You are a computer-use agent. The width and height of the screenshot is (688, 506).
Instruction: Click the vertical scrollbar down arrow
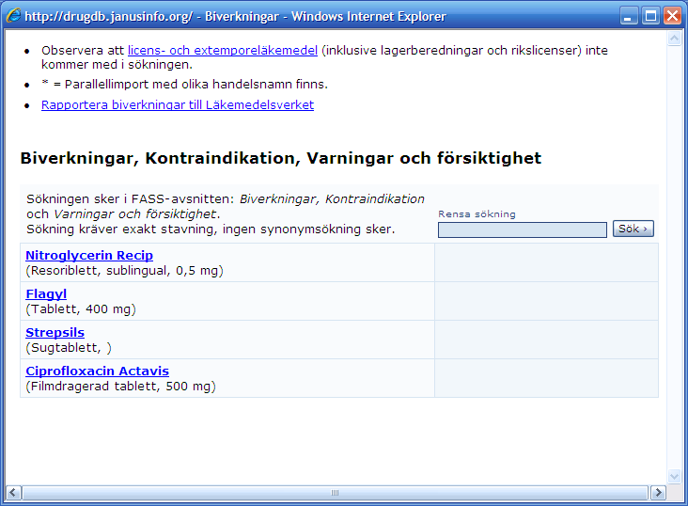tap(675, 476)
